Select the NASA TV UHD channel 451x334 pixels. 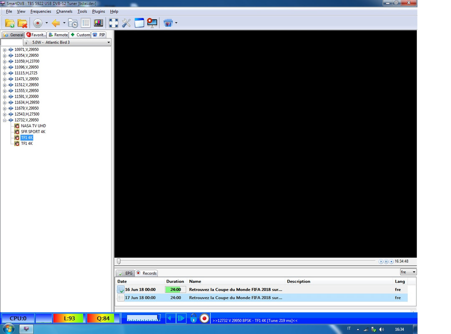pyautogui.click(x=33, y=126)
